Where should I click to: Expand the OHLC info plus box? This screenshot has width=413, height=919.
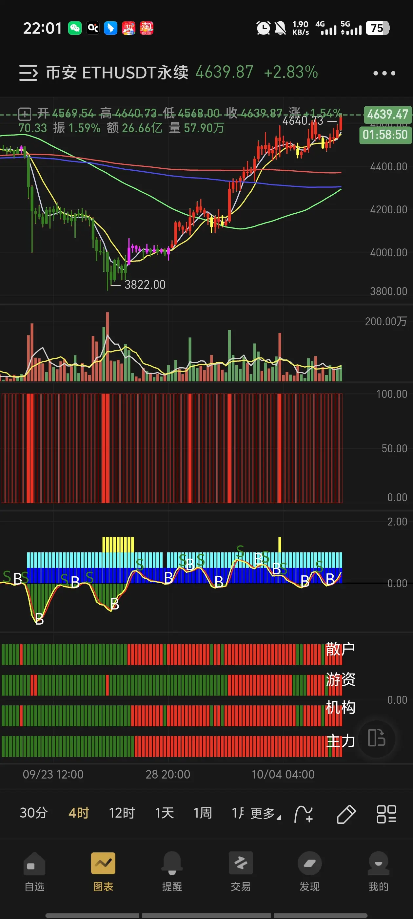point(25,114)
